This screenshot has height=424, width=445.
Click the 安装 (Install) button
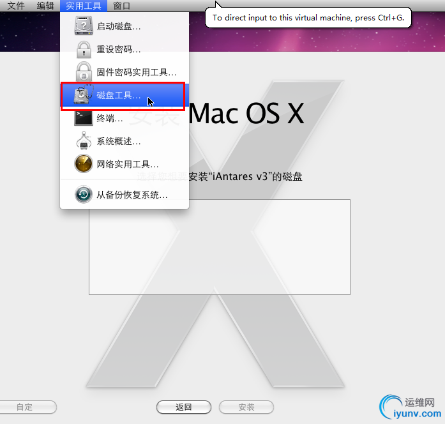click(246, 407)
